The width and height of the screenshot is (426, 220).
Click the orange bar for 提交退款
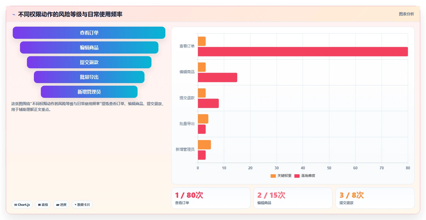point(202,93)
